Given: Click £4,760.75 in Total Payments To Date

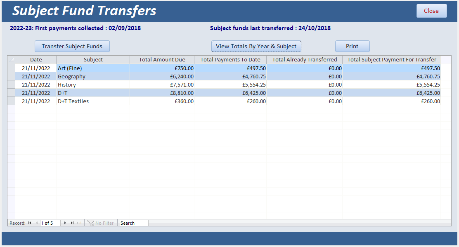Looking at the screenshot, I should coord(230,76).
